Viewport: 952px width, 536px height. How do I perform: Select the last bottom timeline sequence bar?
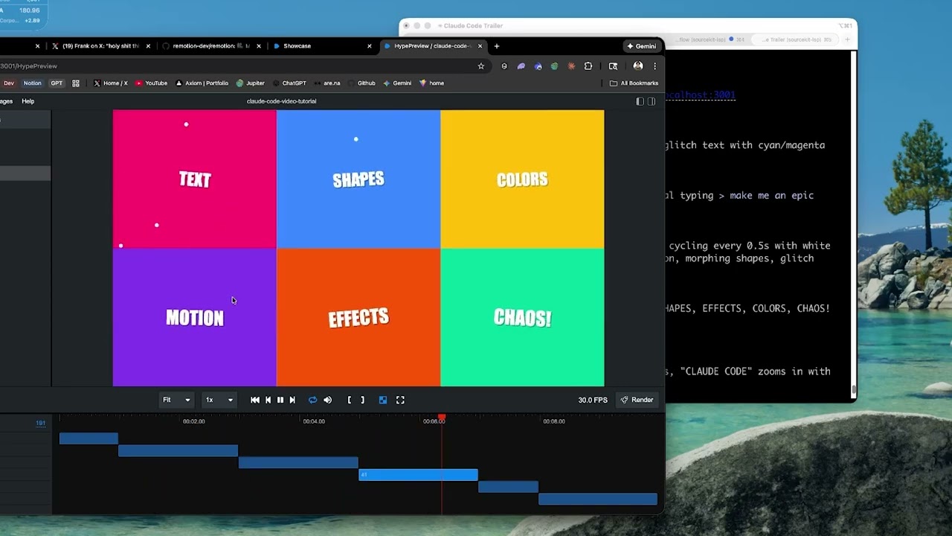(x=598, y=499)
